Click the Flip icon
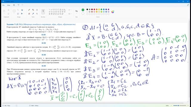The image size is (191, 107). (22, 14)
